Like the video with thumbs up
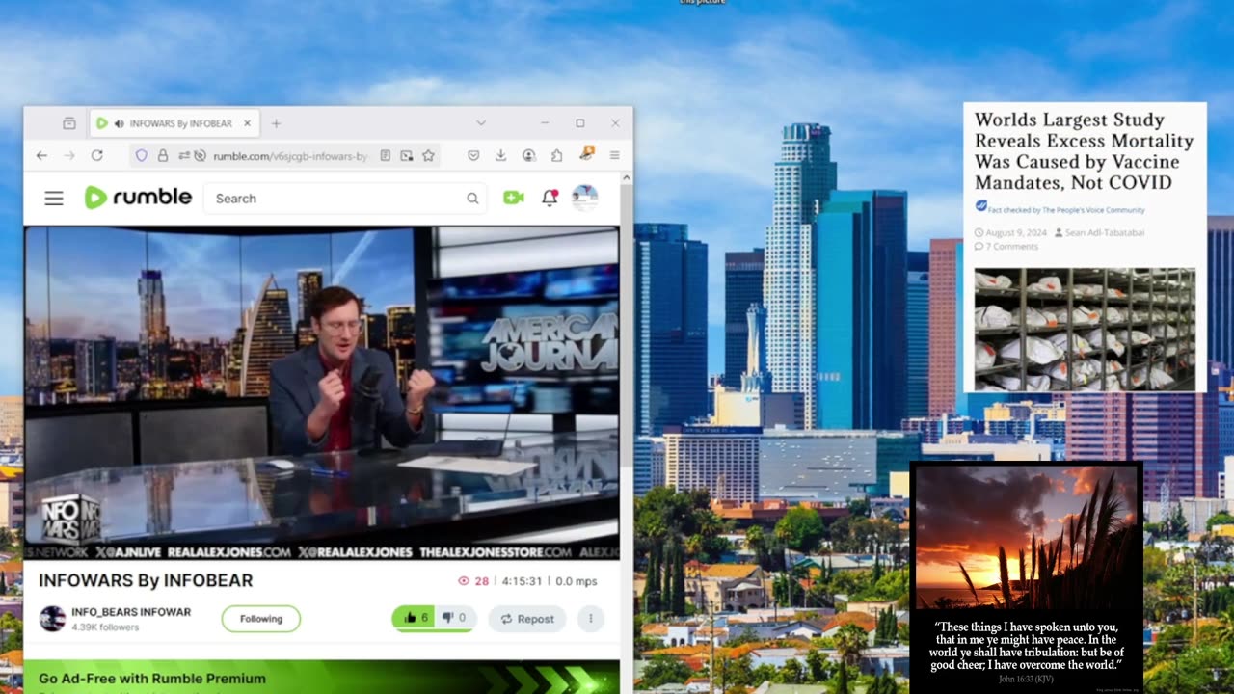Screen dimensions: 1234x694 click(416, 618)
